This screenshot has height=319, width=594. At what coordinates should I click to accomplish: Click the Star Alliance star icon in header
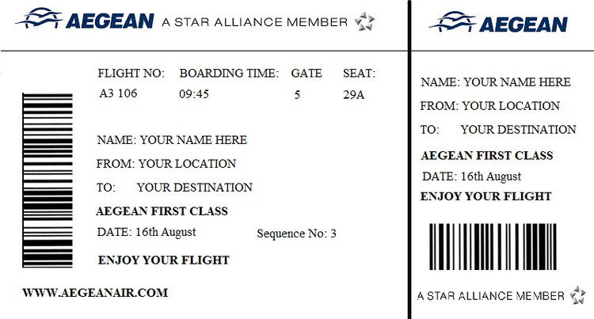(x=364, y=21)
